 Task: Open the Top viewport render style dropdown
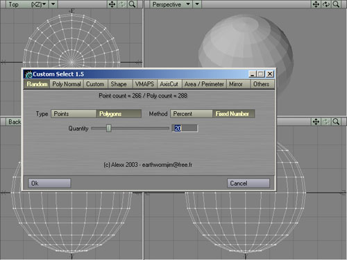(53, 4)
